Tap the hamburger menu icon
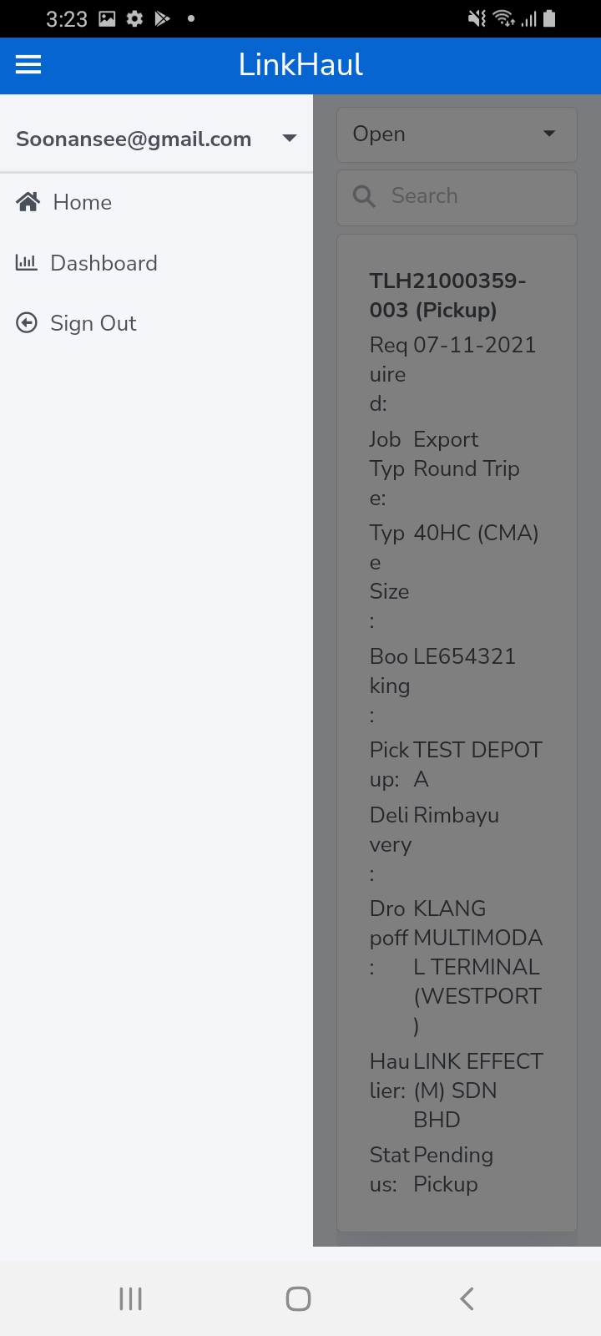The height and width of the screenshot is (1336, 601). pyautogui.click(x=28, y=64)
